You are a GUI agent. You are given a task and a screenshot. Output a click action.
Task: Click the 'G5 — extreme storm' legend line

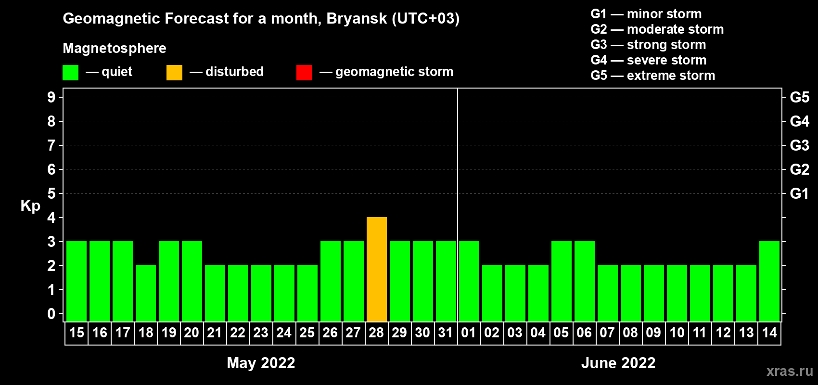tap(653, 76)
